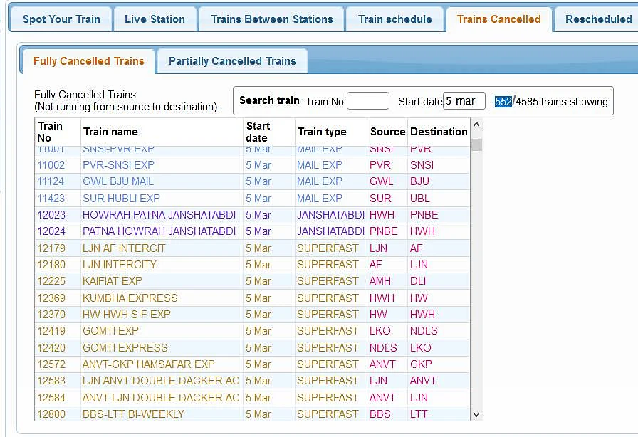Viewport: 638px width, 437px height.
Task: Switch to Partially Cancelled Trains sub-tab
Action: (x=232, y=61)
